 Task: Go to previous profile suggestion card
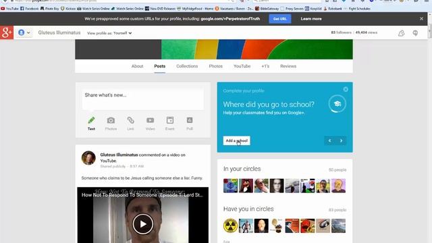(x=329, y=141)
